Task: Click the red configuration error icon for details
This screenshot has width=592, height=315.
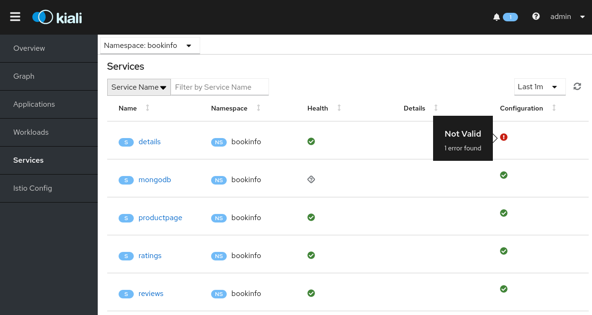Action: (504, 137)
